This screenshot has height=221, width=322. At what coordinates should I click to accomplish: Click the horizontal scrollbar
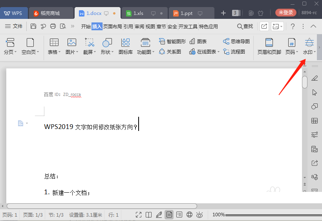pos(102,206)
